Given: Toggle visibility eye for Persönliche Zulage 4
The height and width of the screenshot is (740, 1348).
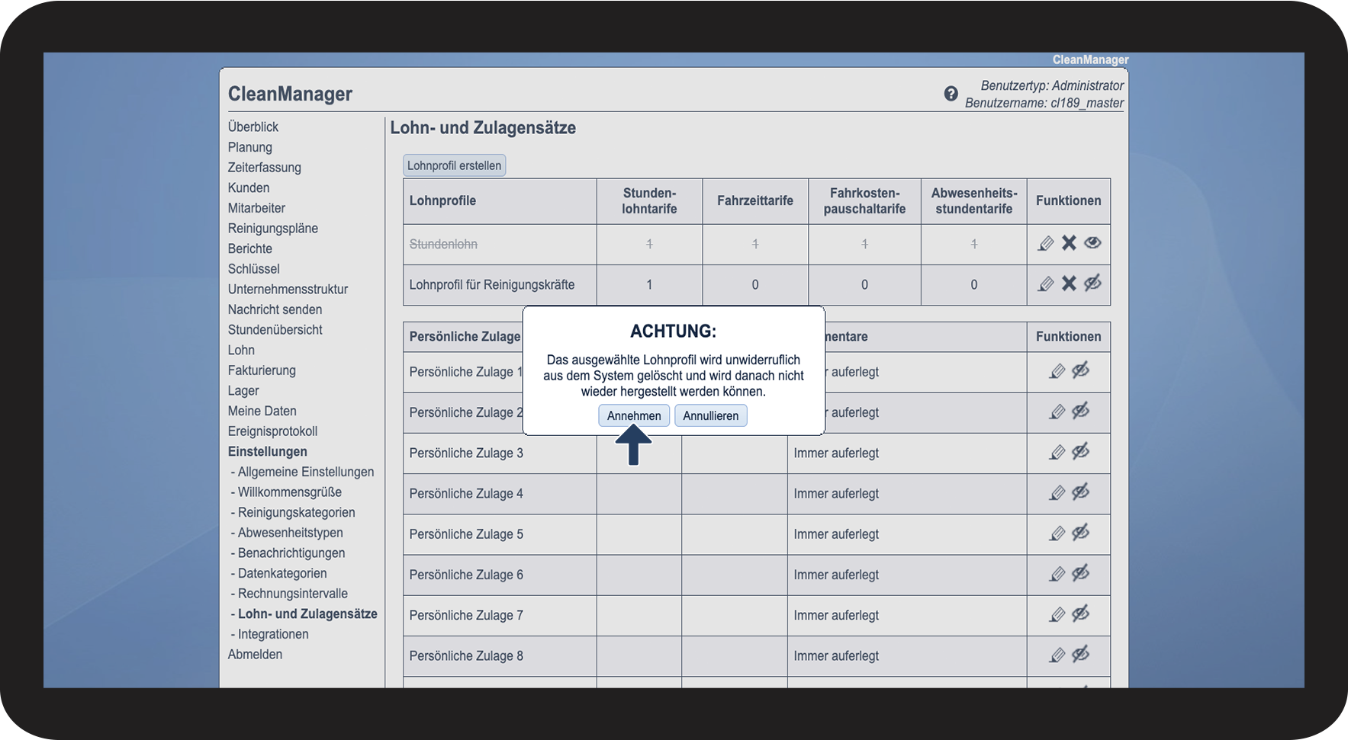Looking at the screenshot, I should click(1080, 492).
